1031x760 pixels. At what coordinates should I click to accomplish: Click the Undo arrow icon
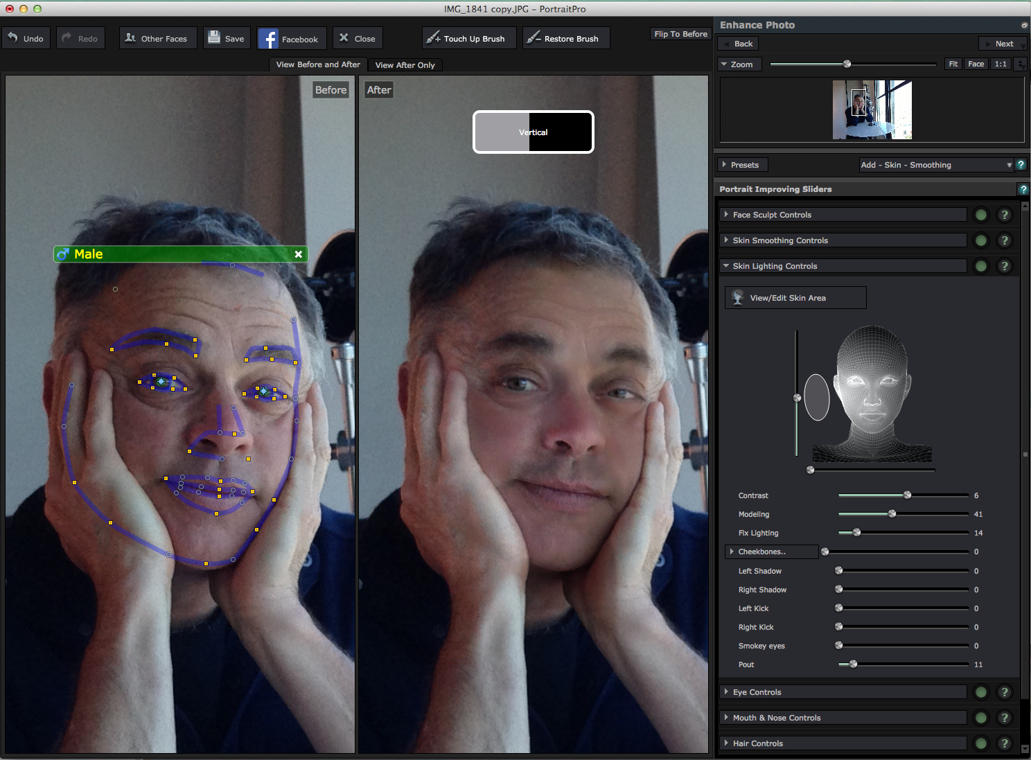[x=12, y=37]
